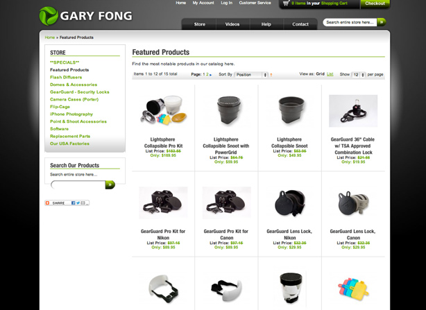
Task: Click the sidebar search green arrow button
Action: [110, 184]
